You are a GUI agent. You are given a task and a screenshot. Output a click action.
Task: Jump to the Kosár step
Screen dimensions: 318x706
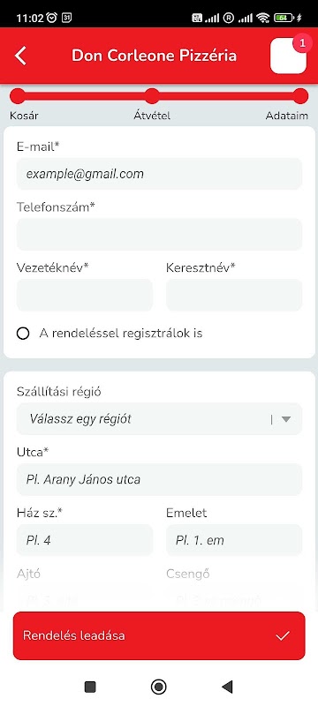18,96
